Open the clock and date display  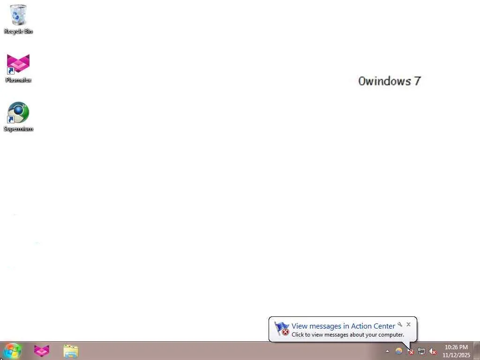coord(456,351)
